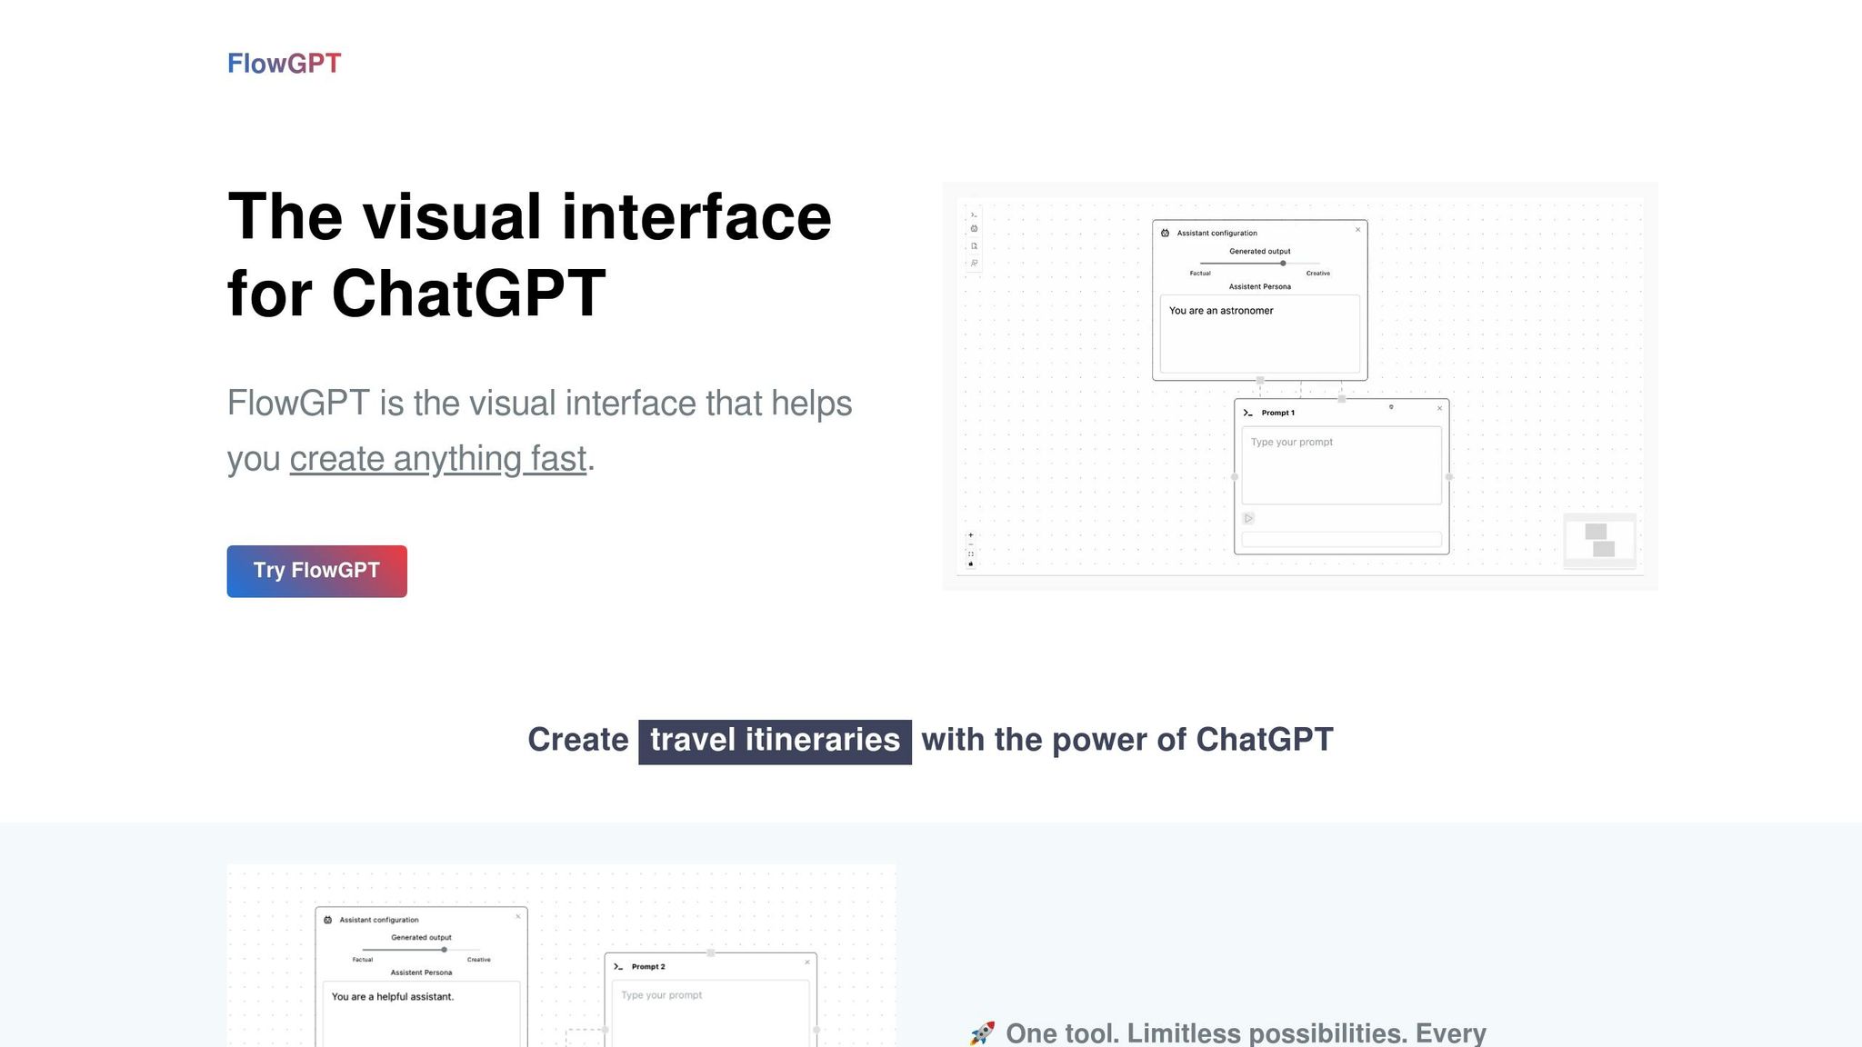Click the assistant robot icon in canvas sidebar

pos(974,229)
